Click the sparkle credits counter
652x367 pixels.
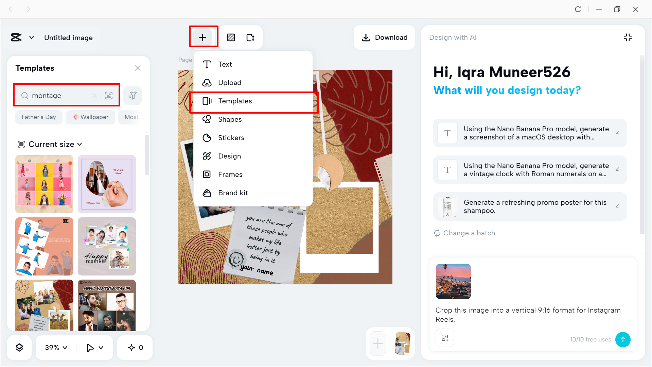click(x=135, y=348)
